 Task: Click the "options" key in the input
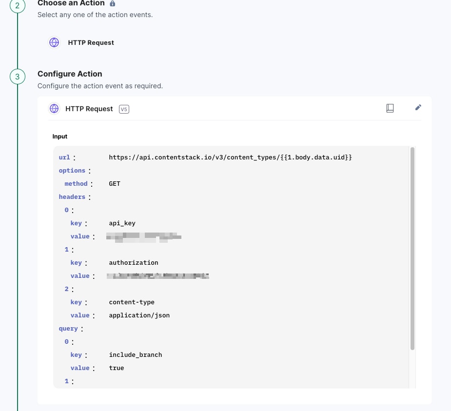coord(72,171)
